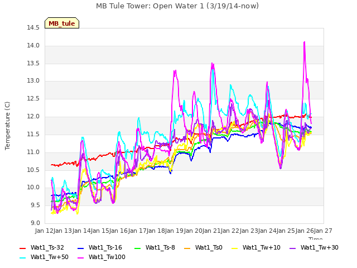
Task: Select the purple Wat1_Tw+30 legend swatch
Action: pos(292,248)
